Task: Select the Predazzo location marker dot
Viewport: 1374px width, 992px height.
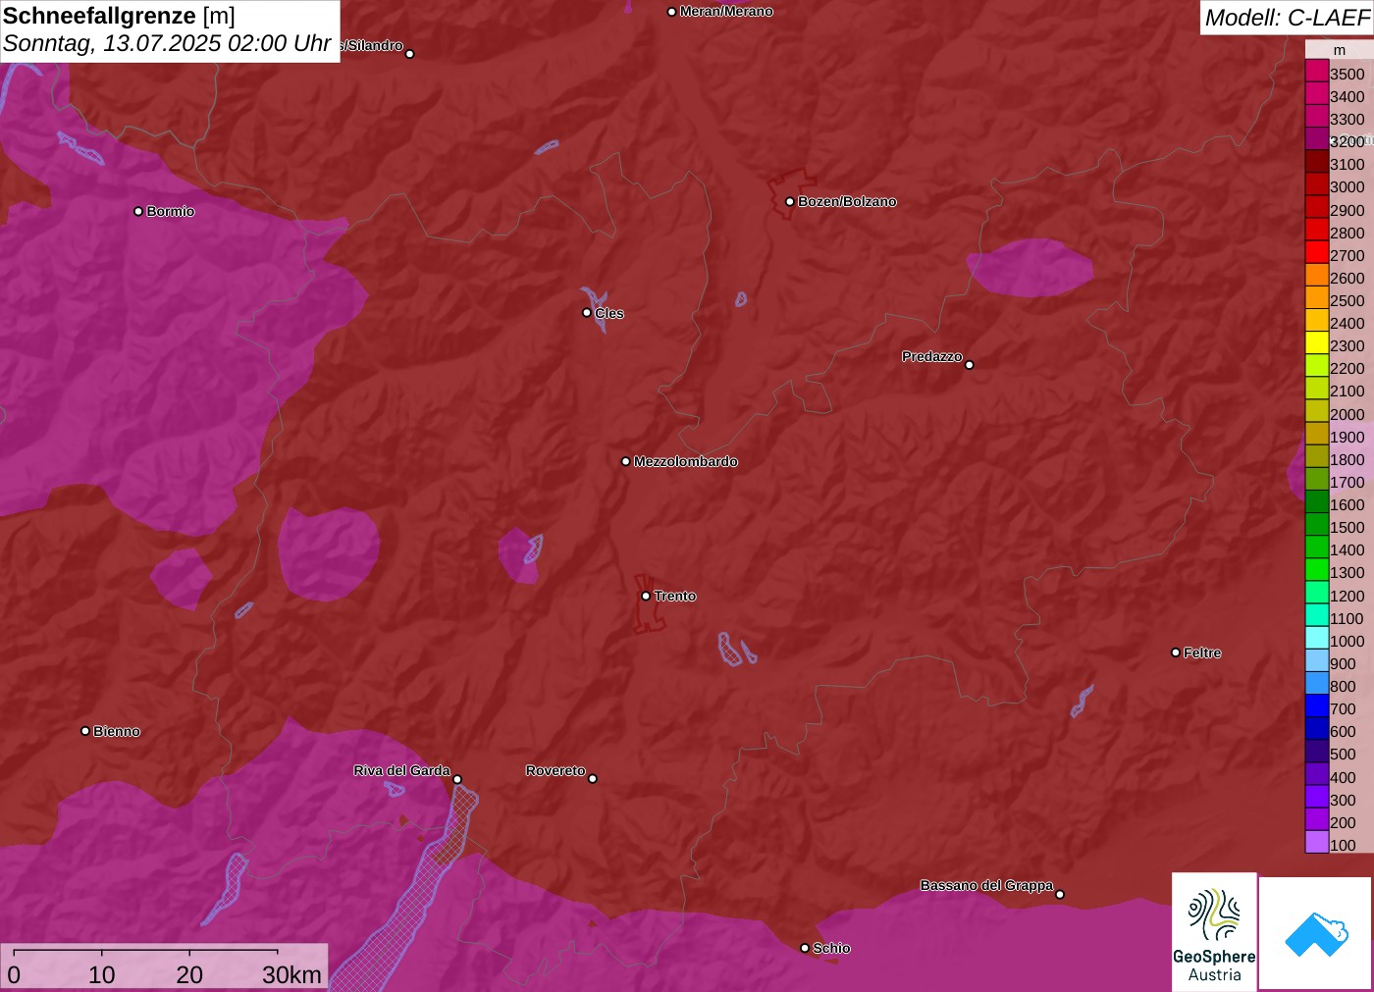Action: (x=970, y=365)
